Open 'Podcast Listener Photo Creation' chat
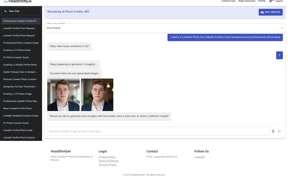This screenshot has height=180, width=288. pos(21,79)
